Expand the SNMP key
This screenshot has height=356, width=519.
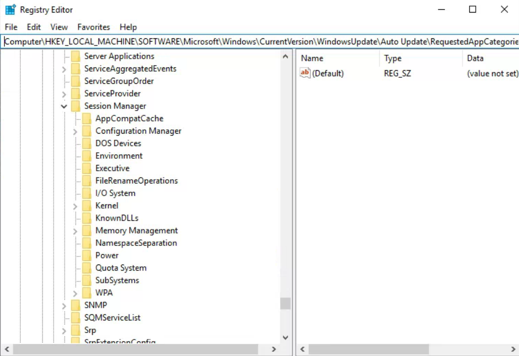coord(64,306)
